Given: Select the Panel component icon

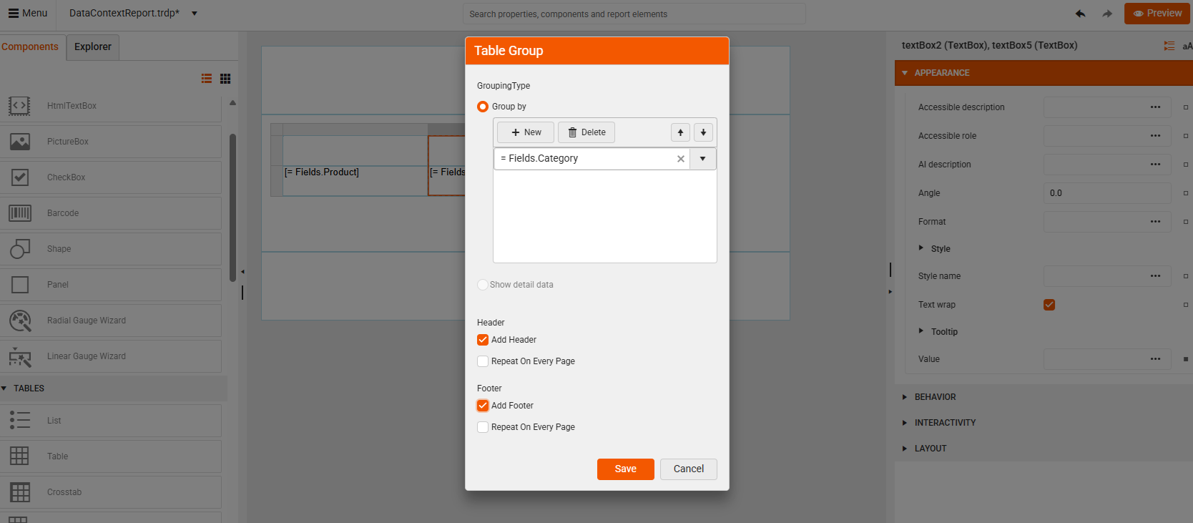Looking at the screenshot, I should [x=20, y=285].
